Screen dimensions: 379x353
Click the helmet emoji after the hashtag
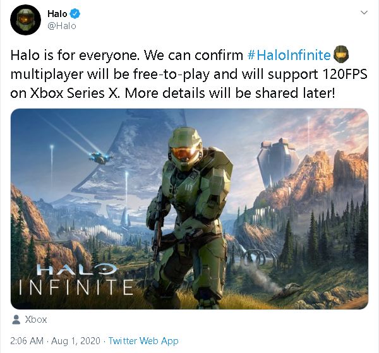pyautogui.click(x=341, y=54)
